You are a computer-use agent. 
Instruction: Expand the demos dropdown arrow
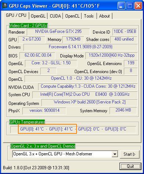point(115,154)
